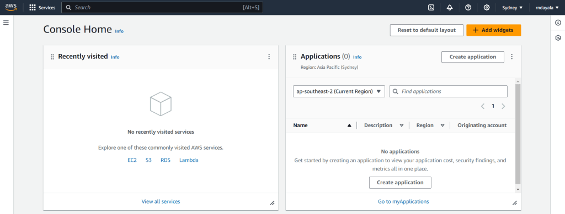The image size is (565, 214).
Task: Open the notifications bell
Action: [x=450, y=8]
